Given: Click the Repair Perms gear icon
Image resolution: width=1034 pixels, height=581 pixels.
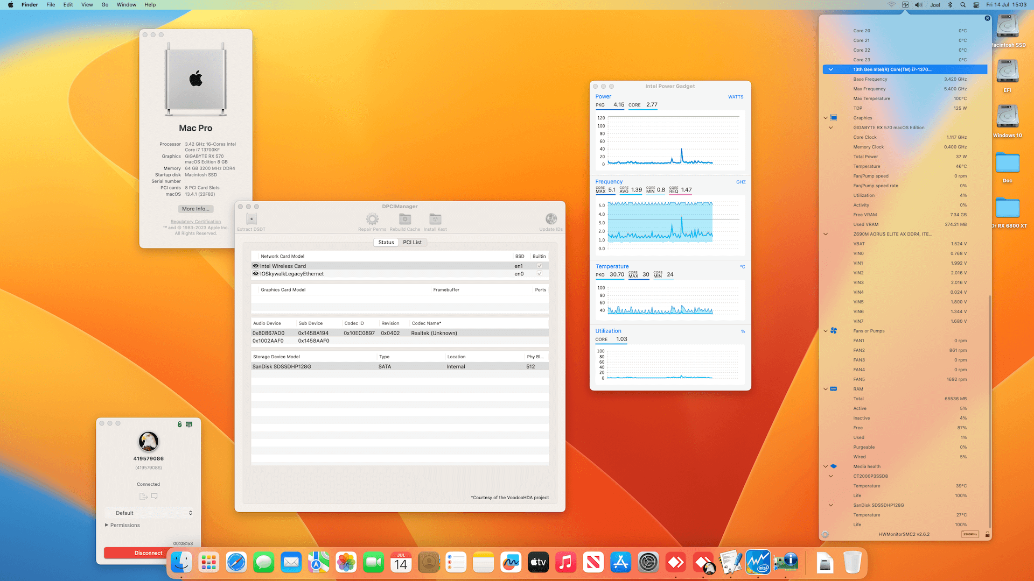Looking at the screenshot, I should pyautogui.click(x=372, y=219).
